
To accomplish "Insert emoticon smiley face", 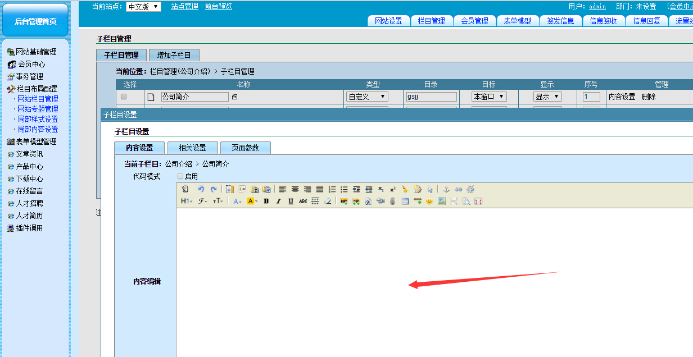I will coord(429,201).
